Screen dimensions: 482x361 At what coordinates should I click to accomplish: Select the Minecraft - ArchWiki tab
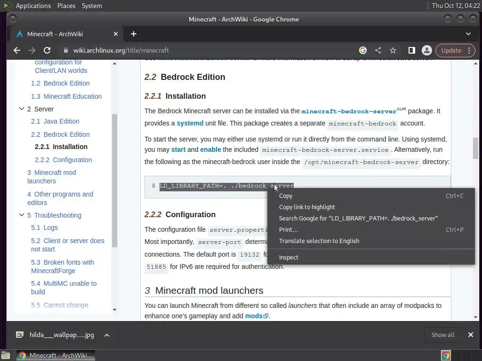coord(66,34)
